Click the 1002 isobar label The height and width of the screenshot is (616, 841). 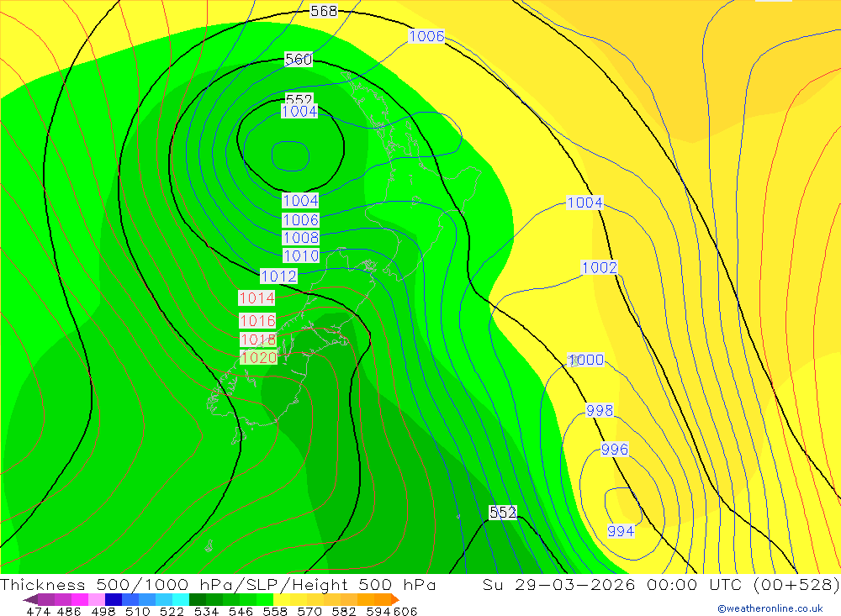(x=600, y=267)
